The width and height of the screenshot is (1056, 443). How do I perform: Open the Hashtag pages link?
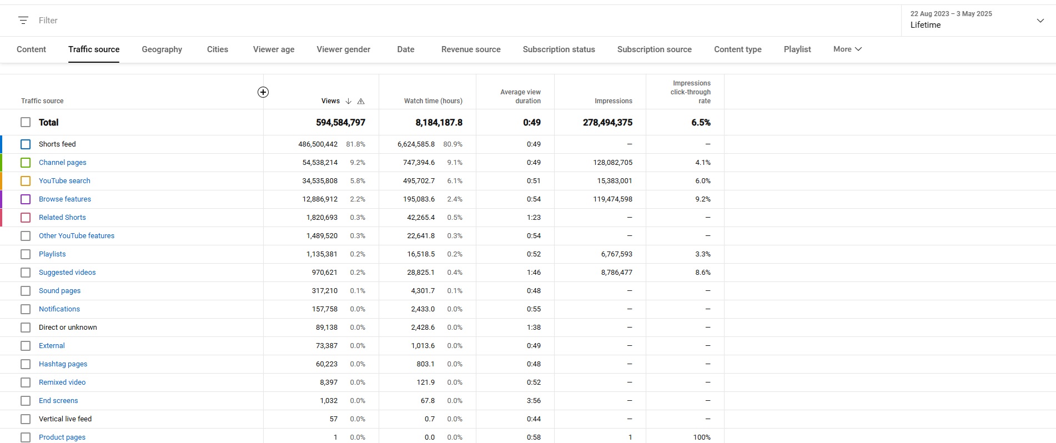(63, 364)
